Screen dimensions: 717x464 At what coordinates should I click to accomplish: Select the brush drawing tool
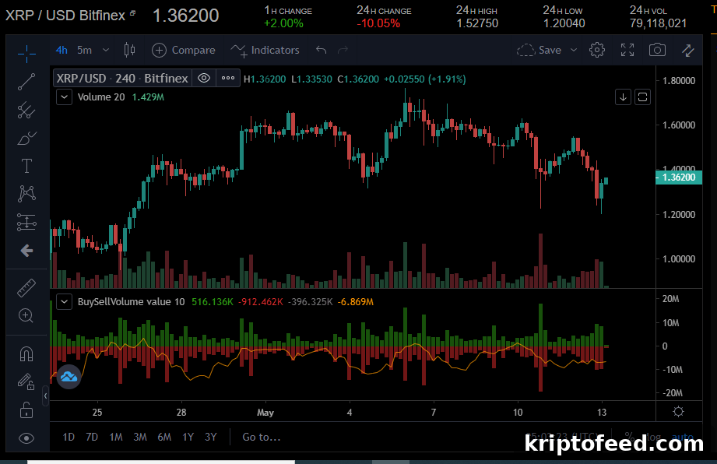click(x=26, y=138)
